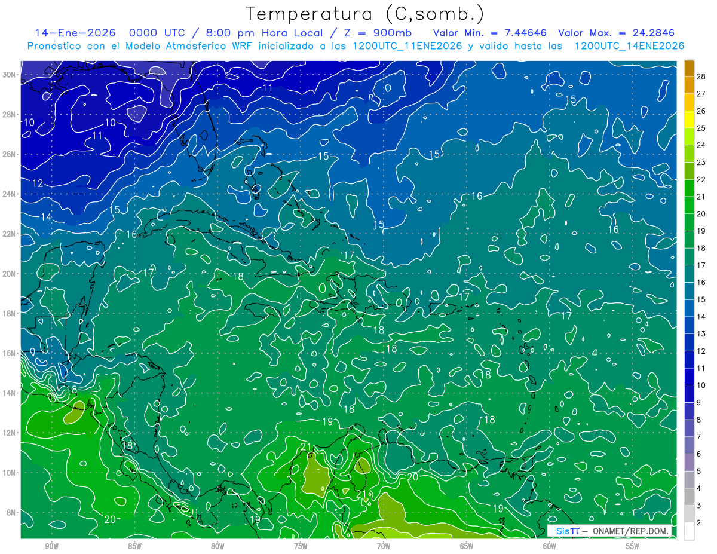
Task: Click the white swatch below legend value 2
Action: tap(689, 531)
